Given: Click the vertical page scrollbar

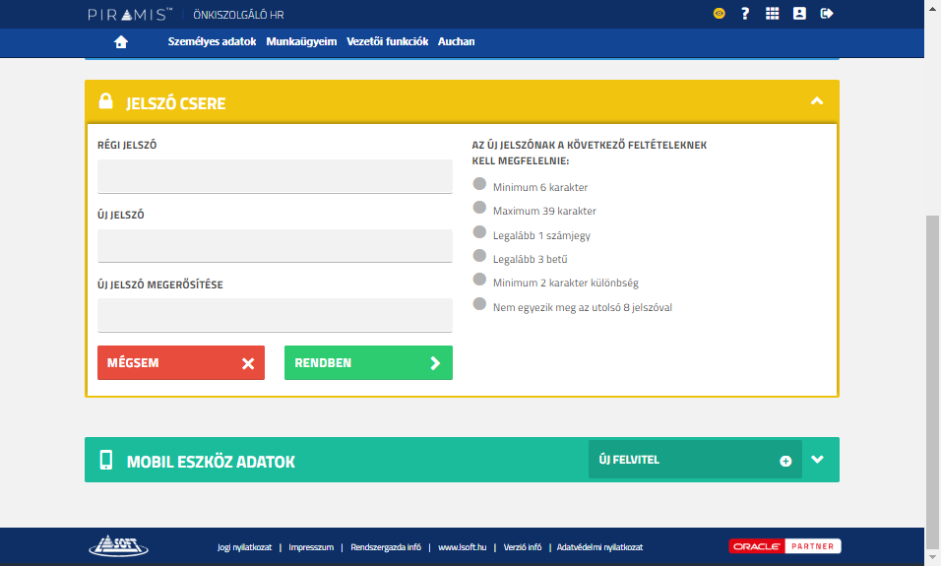Looking at the screenshot, I should point(932,374).
